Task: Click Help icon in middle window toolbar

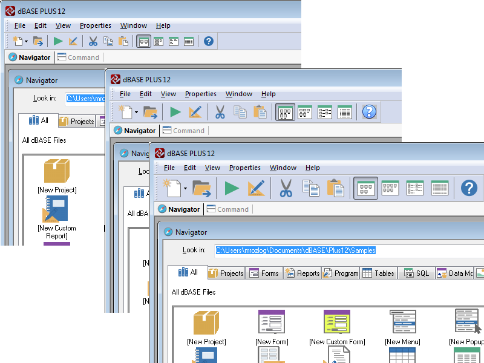Action: tap(369, 112)
